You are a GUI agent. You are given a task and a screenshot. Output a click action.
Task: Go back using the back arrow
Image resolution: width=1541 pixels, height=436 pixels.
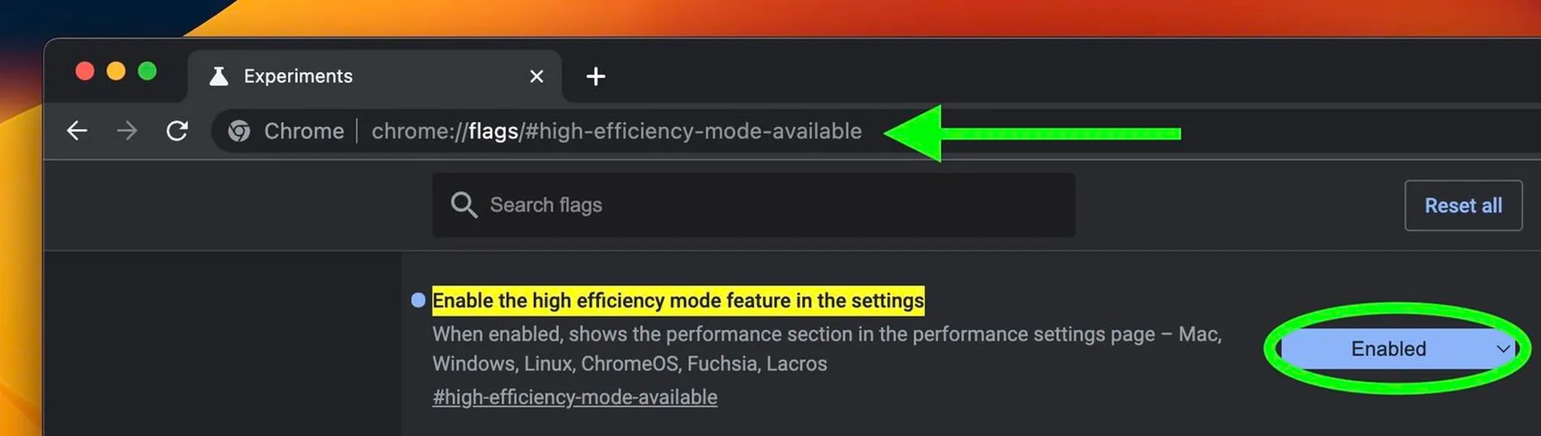point(78,131)
